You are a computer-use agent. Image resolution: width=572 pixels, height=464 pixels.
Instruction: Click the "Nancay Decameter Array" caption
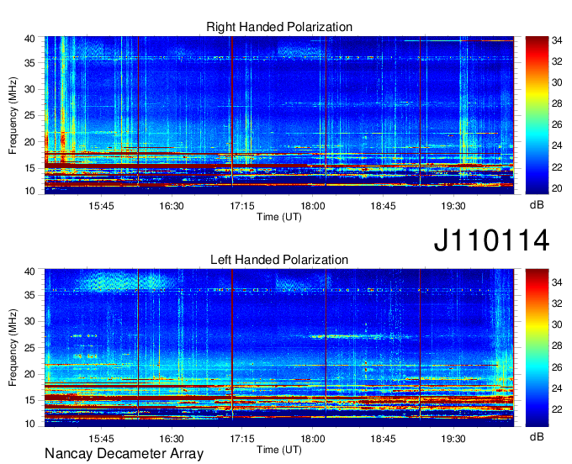tap(124, 454)
